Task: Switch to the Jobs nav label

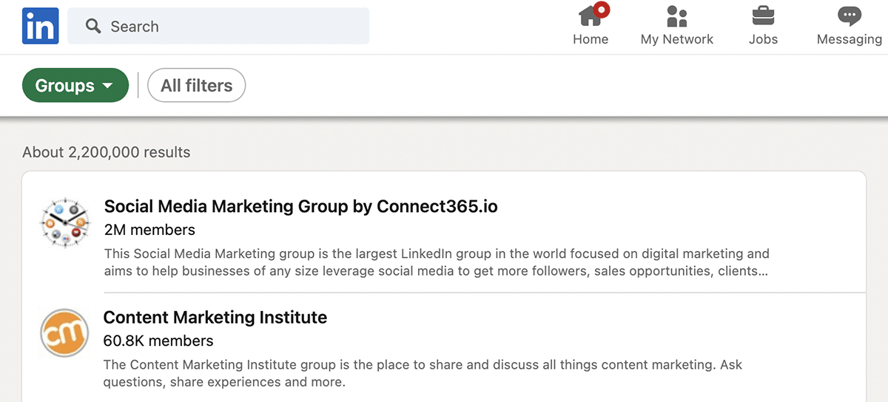Action: pyautogui.click(x=763, y=39)
